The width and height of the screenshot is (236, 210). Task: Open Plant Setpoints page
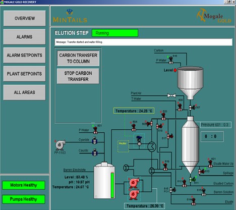(25, 74)
